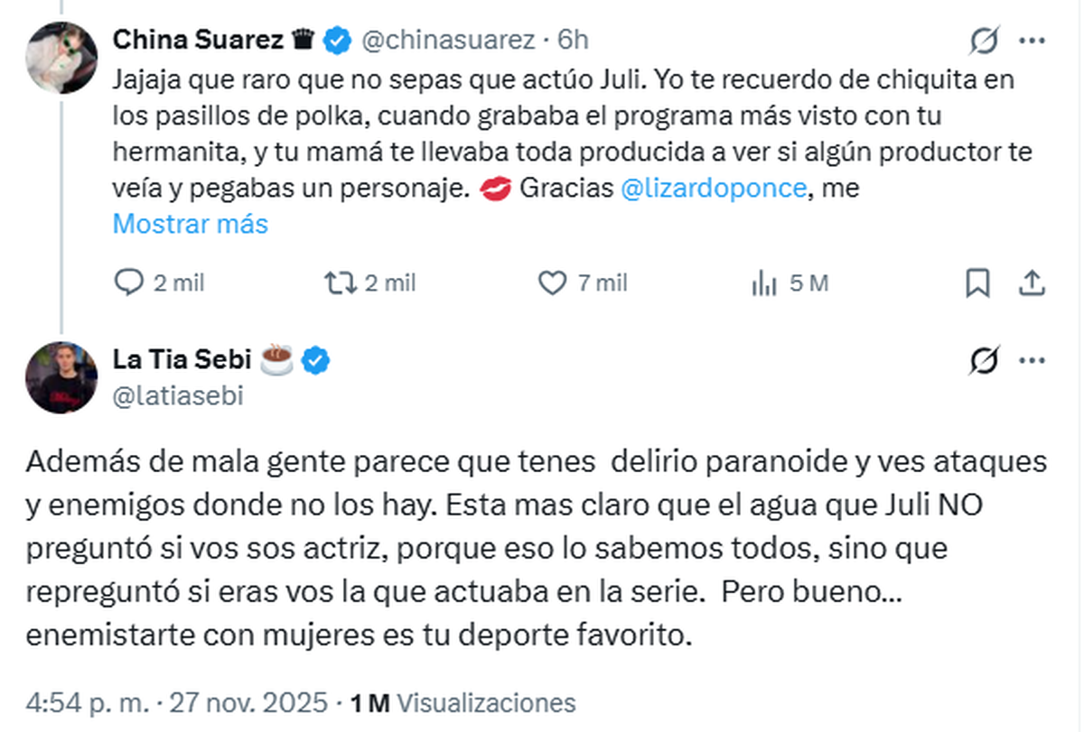Bookmark China Suarez's tweet
This screenshot has width=1084, height=732.
click(x=978, y=283)
